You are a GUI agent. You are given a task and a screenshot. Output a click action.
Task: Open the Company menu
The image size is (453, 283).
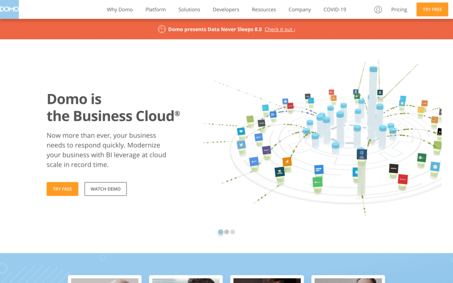pyautogui.click(x=299, y=10)
